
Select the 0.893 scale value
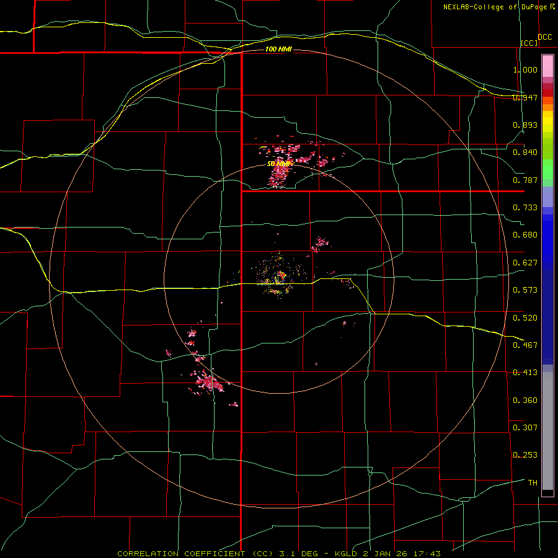click(525, 125)
